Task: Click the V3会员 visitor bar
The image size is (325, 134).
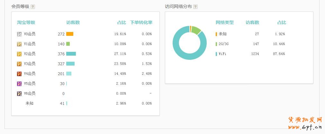Action: click(70, 64)
